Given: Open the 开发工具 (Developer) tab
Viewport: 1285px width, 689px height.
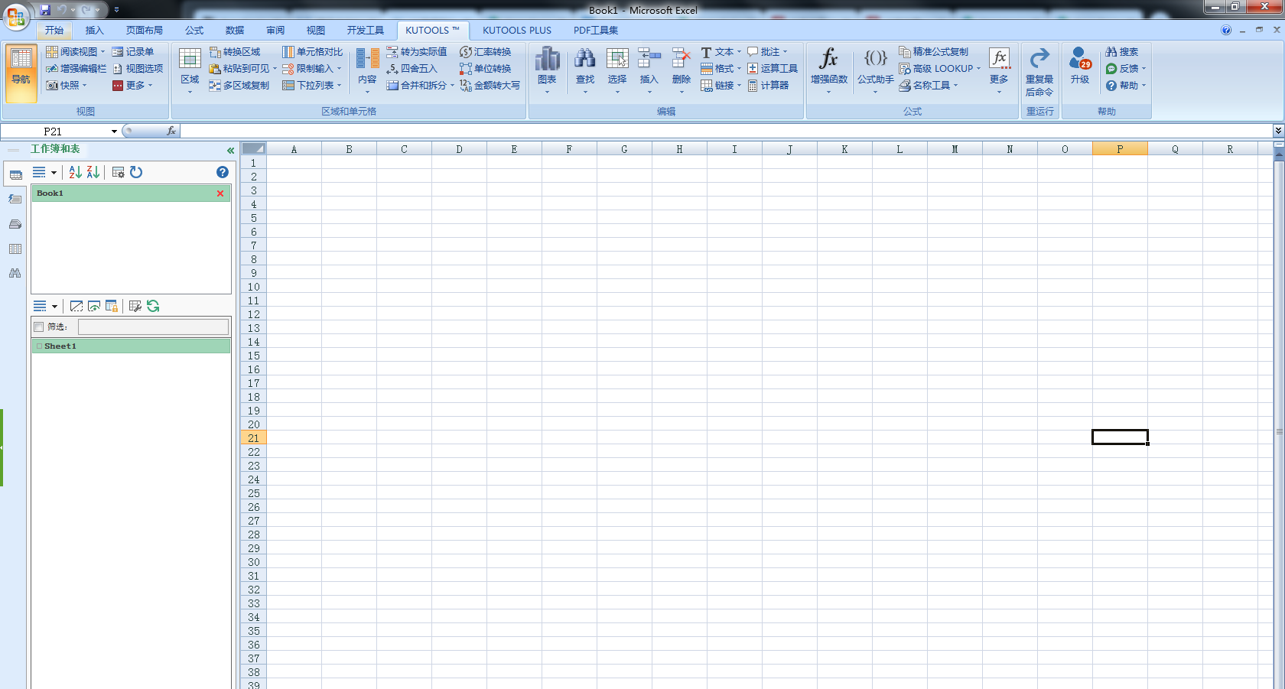Looking at the screenshot, I should [x=366, y=30].
